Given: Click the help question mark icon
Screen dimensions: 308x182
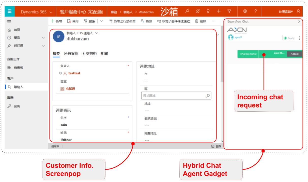Looking at the screenshot, I should (x=255, y=11).
